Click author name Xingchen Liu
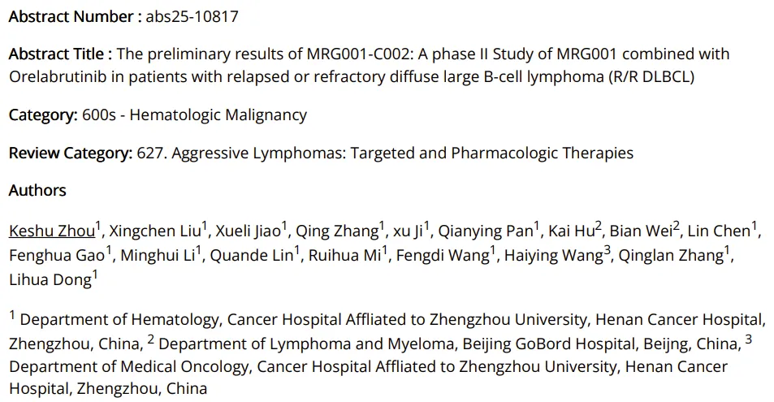The image size is (774, 402). pyautogui.click(x=154, y=231)
